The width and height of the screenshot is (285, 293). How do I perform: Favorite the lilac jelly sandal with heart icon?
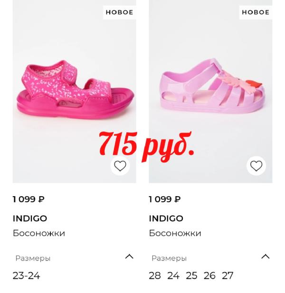click(x=256, y=166)
